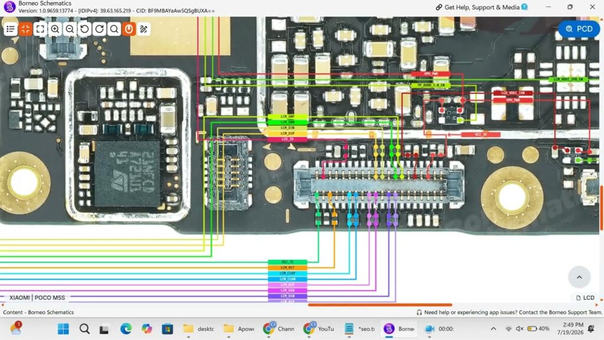Select the LCM_D0N net label
The image size is (604, 340).
tap(287, 122)
